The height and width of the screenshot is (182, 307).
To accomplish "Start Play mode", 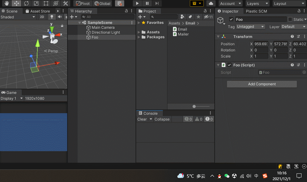I will point(137,3).
